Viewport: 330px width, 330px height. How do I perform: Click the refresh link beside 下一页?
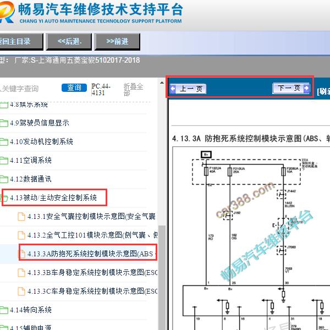(x=323, y=91)
